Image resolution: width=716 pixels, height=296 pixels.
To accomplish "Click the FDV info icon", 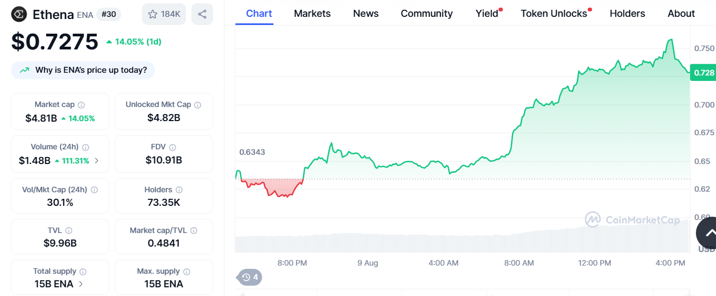I will 172,147.
